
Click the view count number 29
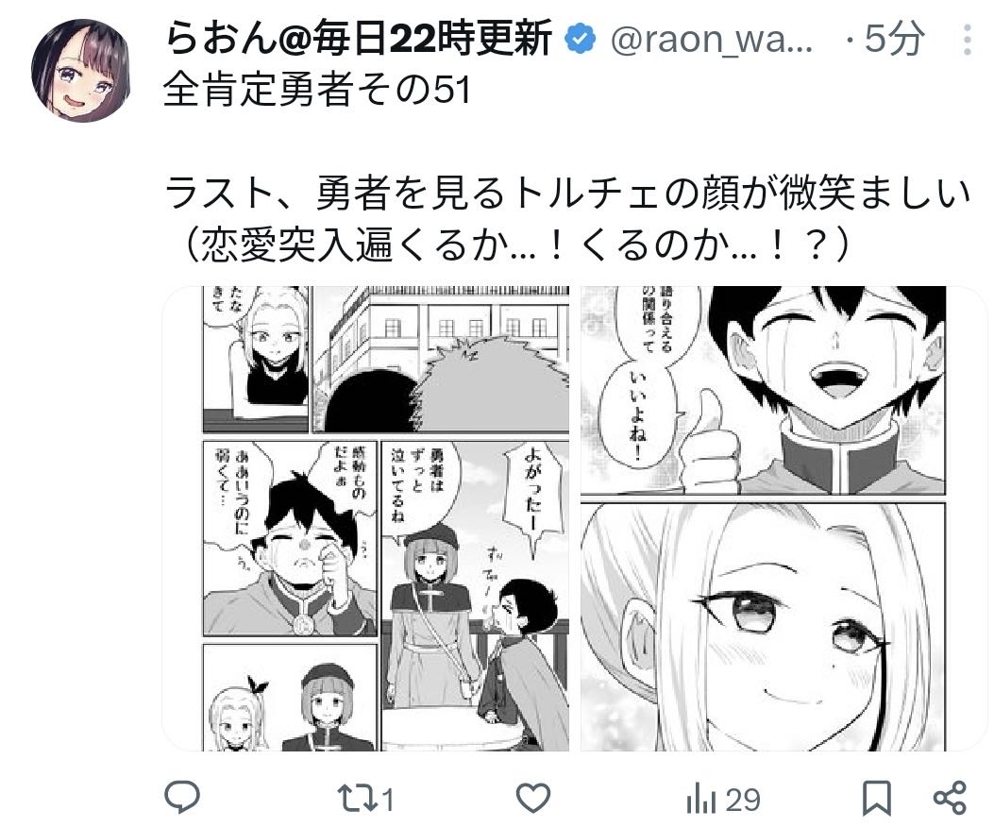(x=742, y=800)
